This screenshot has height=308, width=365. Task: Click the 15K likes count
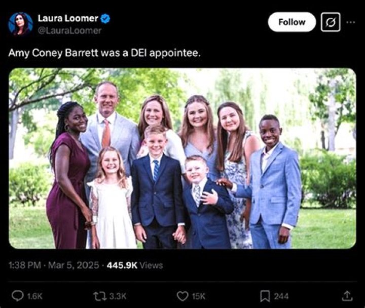point(199,296)
